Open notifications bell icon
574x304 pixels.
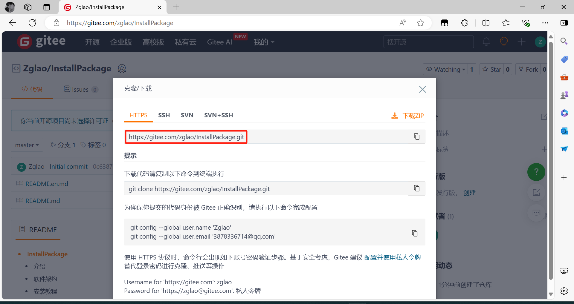(486, 42)
